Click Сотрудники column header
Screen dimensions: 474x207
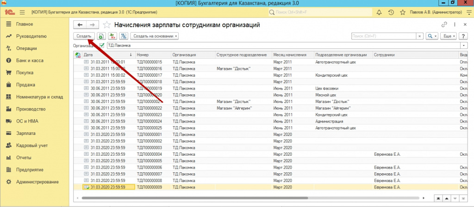pyautogui.click(x=415, y=55)
